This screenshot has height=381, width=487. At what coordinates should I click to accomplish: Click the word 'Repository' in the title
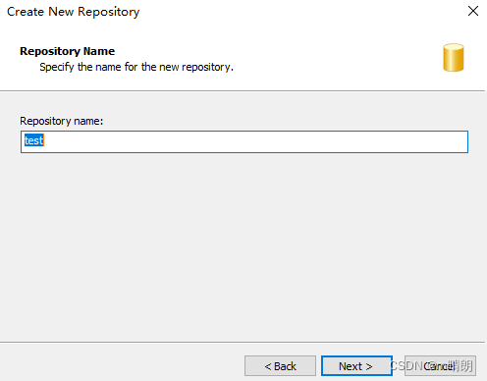click(x=109, y=12)
